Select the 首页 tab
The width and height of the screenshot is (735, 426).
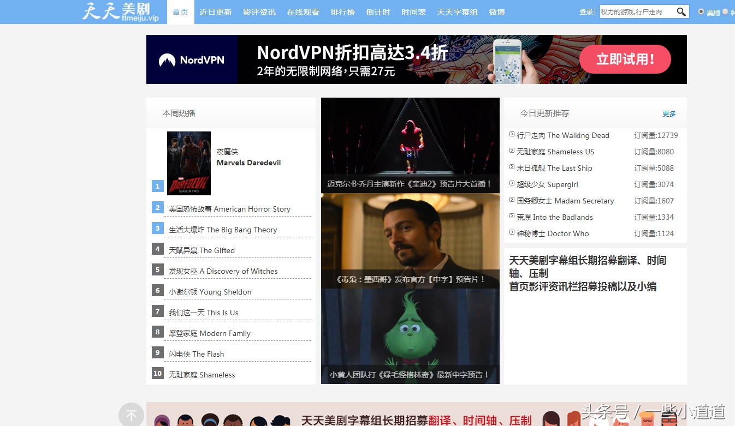(180, 11)
